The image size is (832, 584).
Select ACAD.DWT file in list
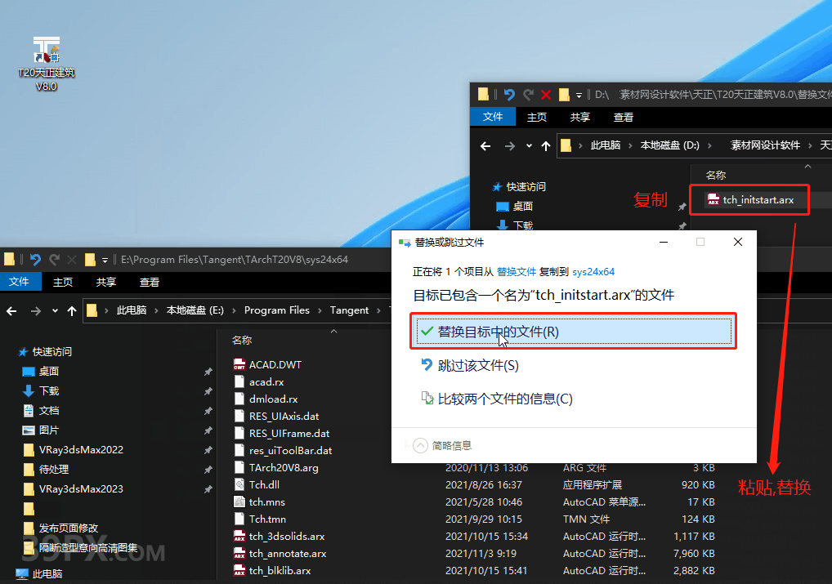tap(267, 365)
